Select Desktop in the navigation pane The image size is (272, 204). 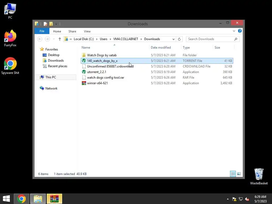point(54,55)
